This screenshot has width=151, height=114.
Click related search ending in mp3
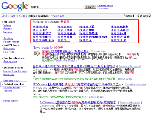point(65,27)
